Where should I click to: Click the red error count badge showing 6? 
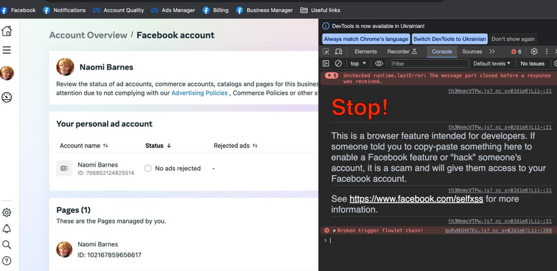pos(516,52)
